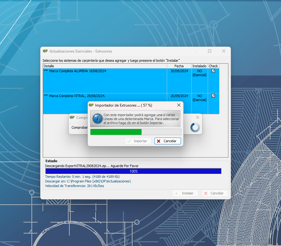Close the Importador de Extrusores dialog

179,105
